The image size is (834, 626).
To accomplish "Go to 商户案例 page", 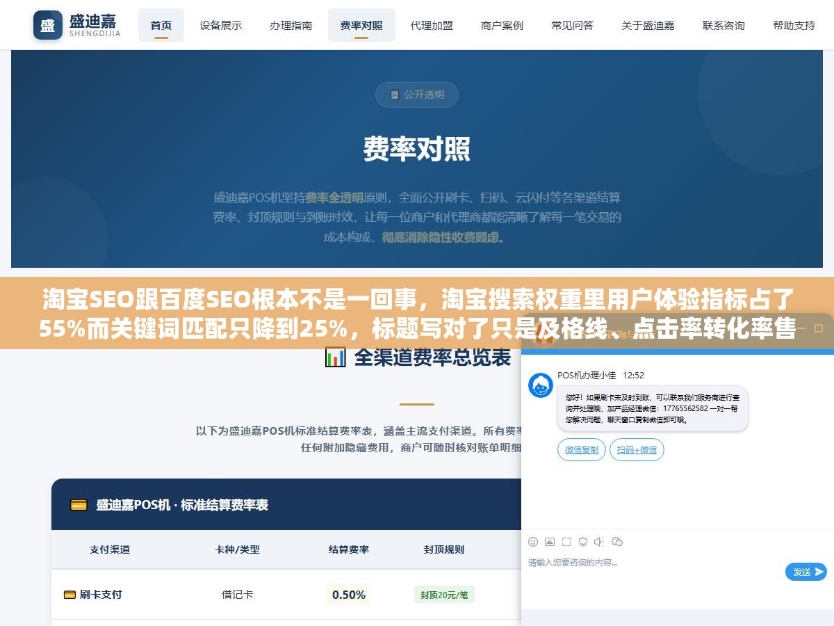I will (x=502, y=25).
